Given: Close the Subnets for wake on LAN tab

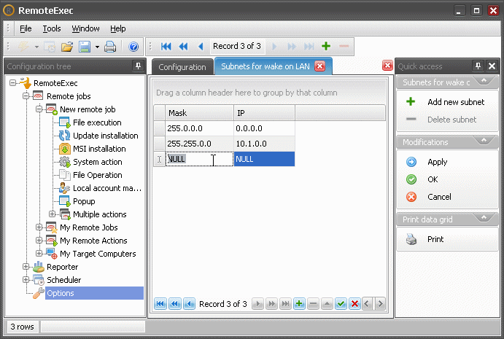Looking at the screenshot, I should coord(319,66).
